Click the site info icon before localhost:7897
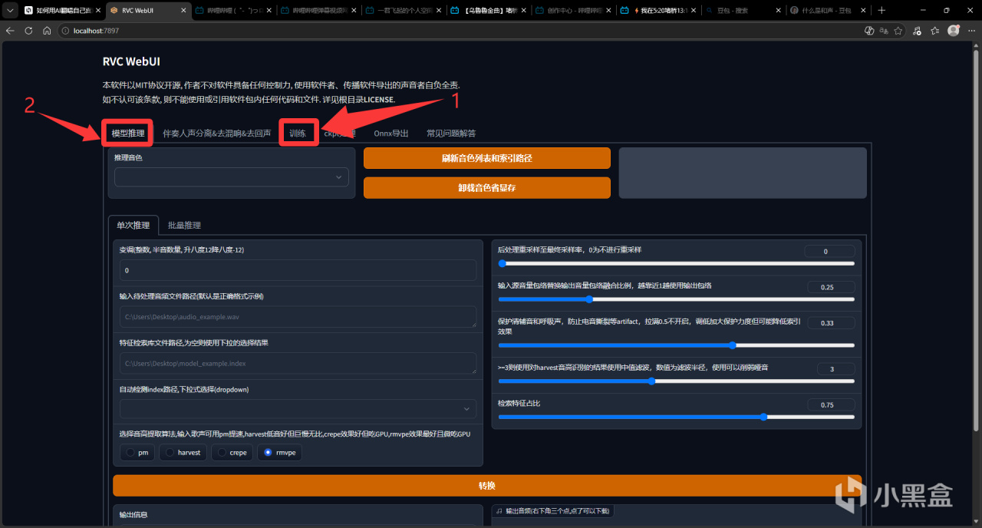This screenshot has height=528, width=982. 67,31
